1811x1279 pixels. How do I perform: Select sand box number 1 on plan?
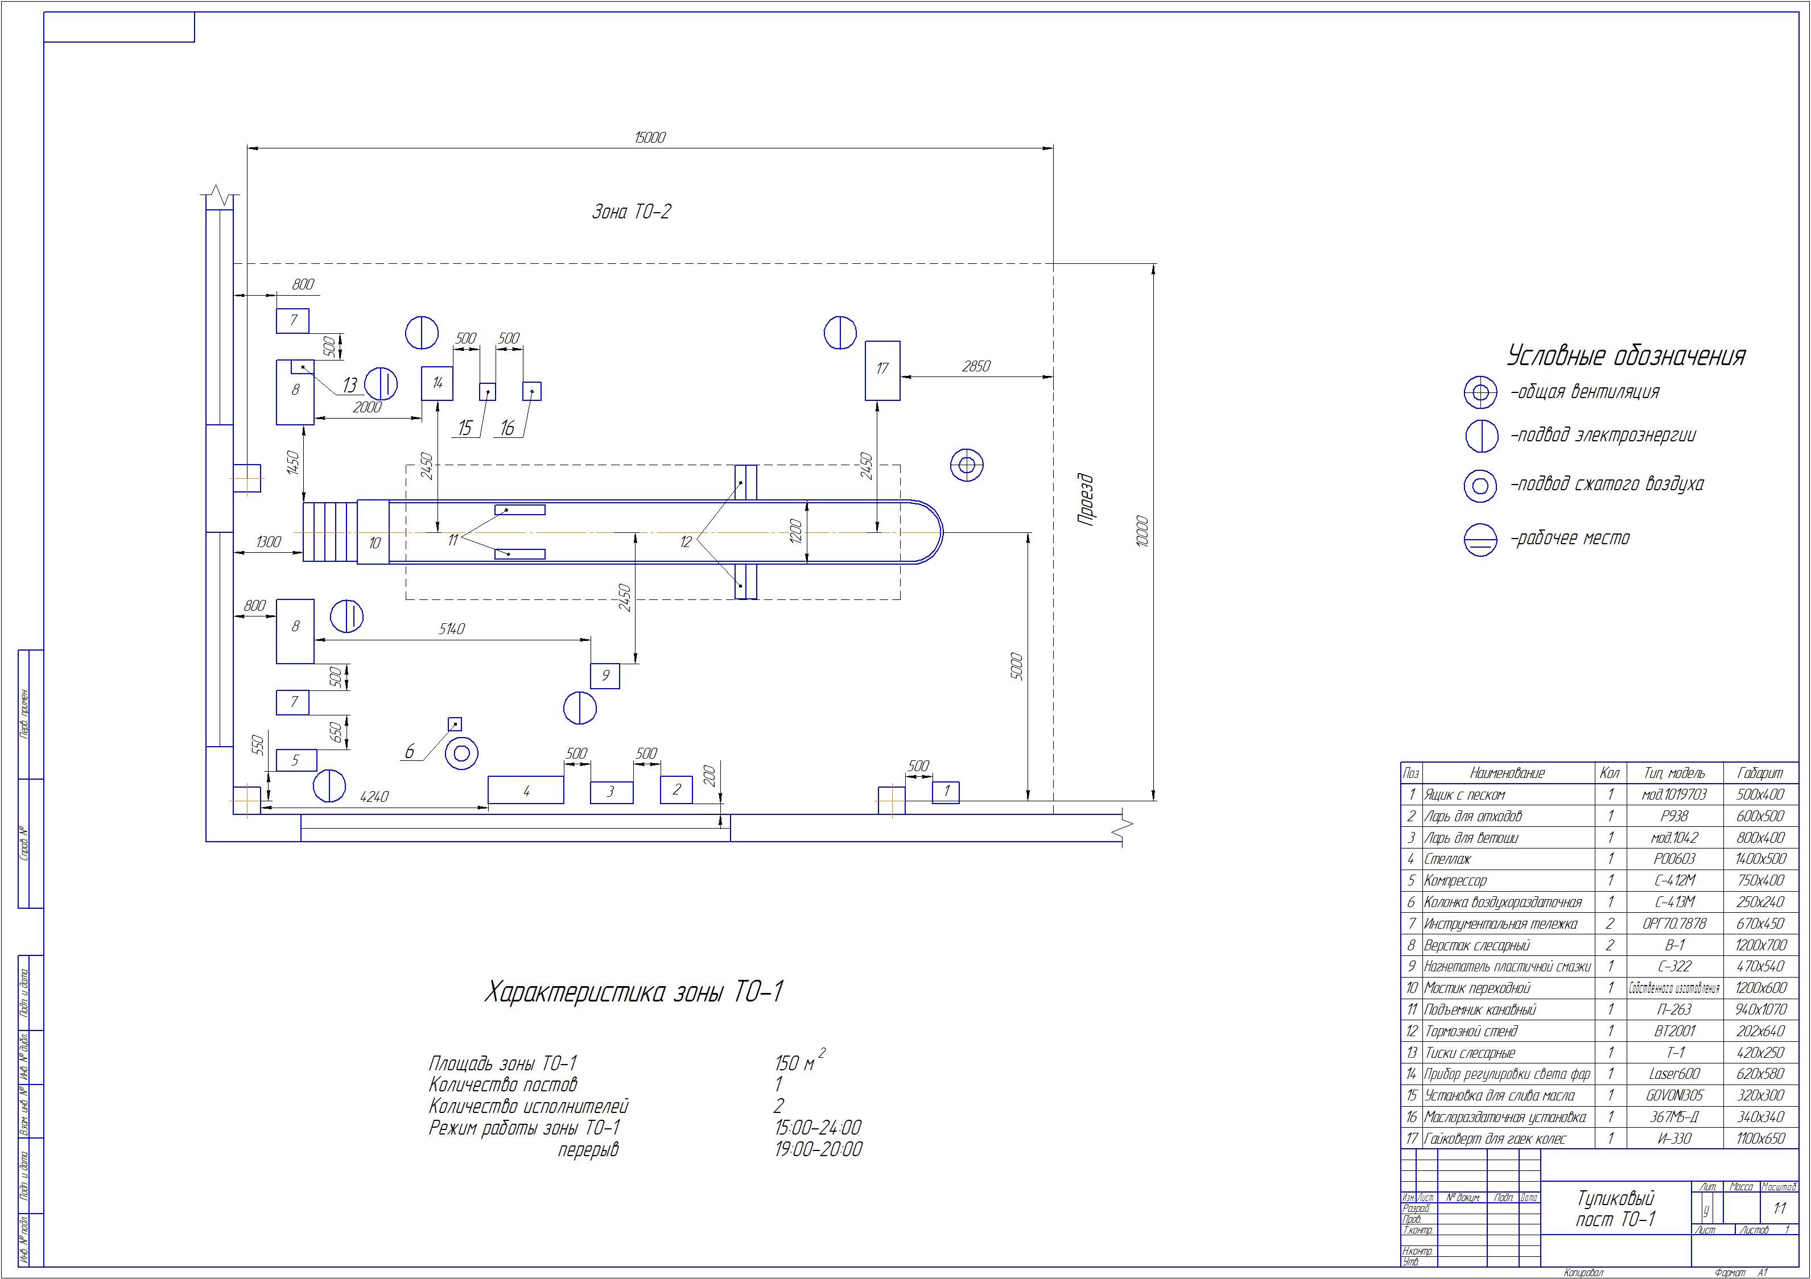point(946,792)
